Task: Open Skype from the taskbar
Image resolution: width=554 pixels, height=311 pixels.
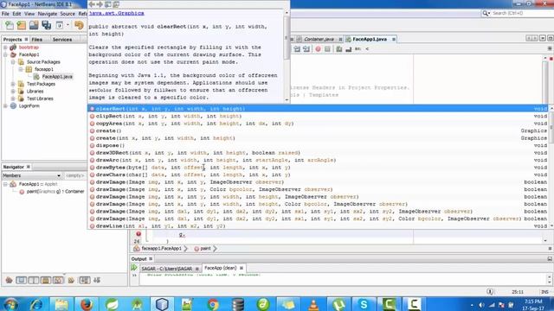Action: tap(364, 304)
